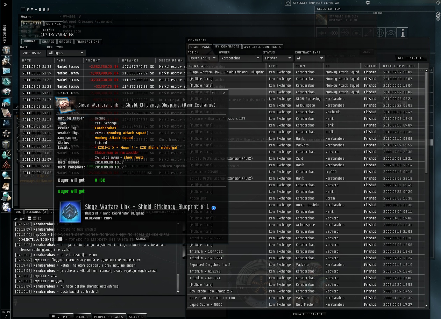Screen dimensions: 441x319
Task: Click the CLOSE button on contract details
Action: point(141,239)
